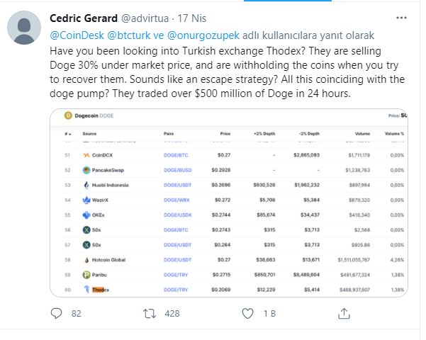Click the share upload icon
426x340 pixels.
coord(344,313)
